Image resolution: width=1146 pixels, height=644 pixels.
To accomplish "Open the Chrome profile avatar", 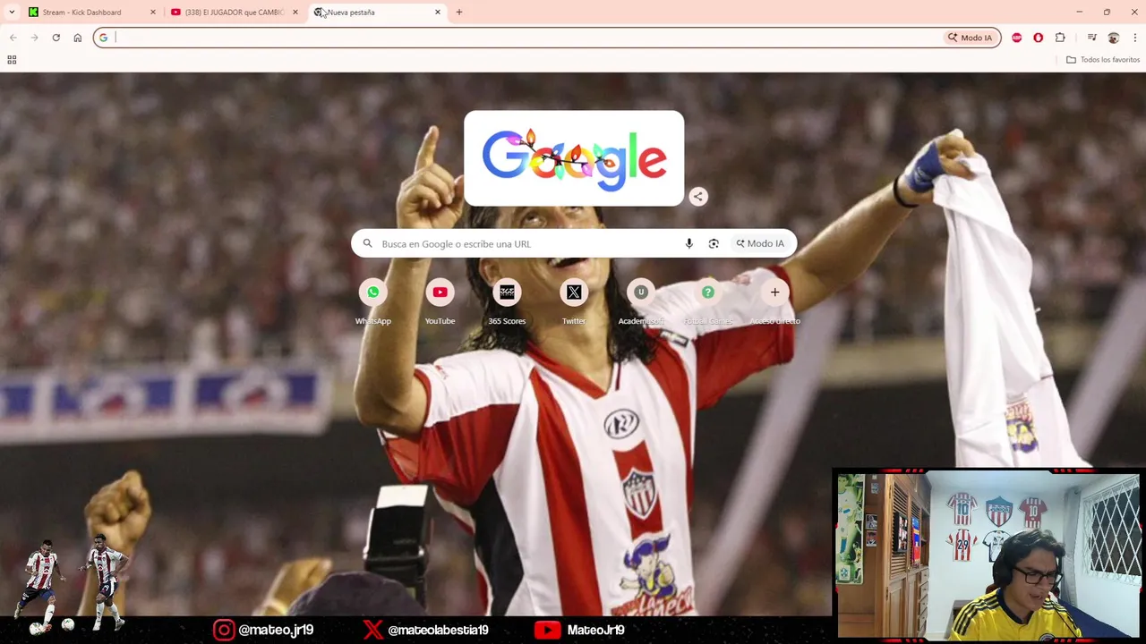I will 1113,38.
